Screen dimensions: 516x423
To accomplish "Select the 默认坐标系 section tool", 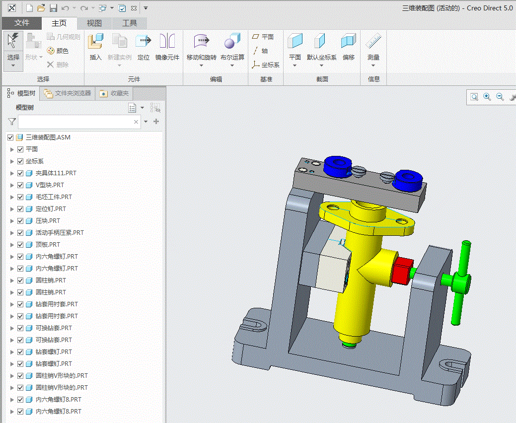I will point(321,47).
